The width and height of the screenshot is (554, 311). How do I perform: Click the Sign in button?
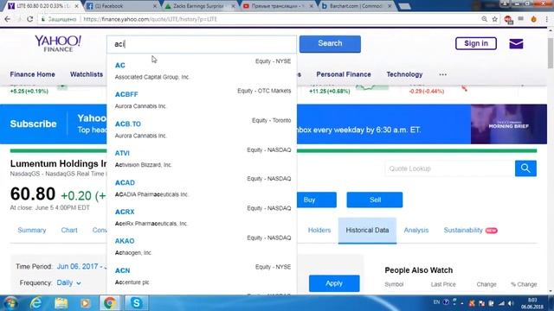click(475, 43)
